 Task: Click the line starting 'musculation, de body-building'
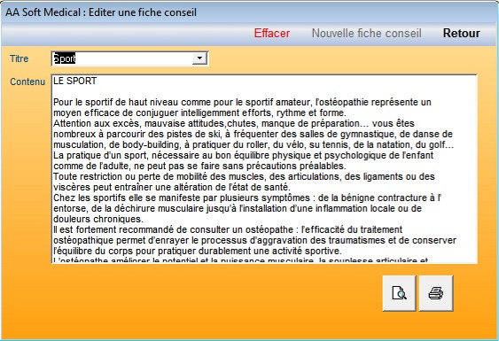(x=253, y=144)
